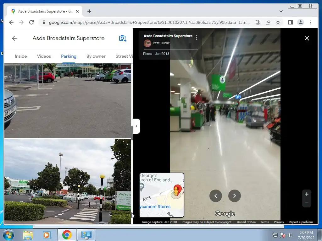
Task: Click Report a problem link
Action: pos(301,222)
